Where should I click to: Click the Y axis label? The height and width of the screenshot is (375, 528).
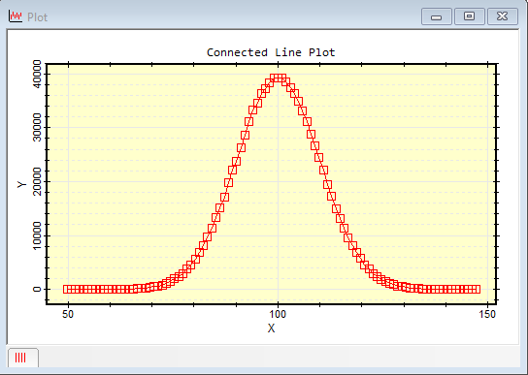point(22,185)
